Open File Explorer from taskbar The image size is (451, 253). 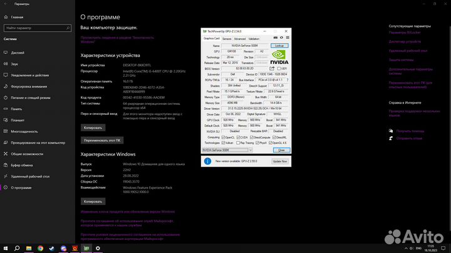(29, 248)
